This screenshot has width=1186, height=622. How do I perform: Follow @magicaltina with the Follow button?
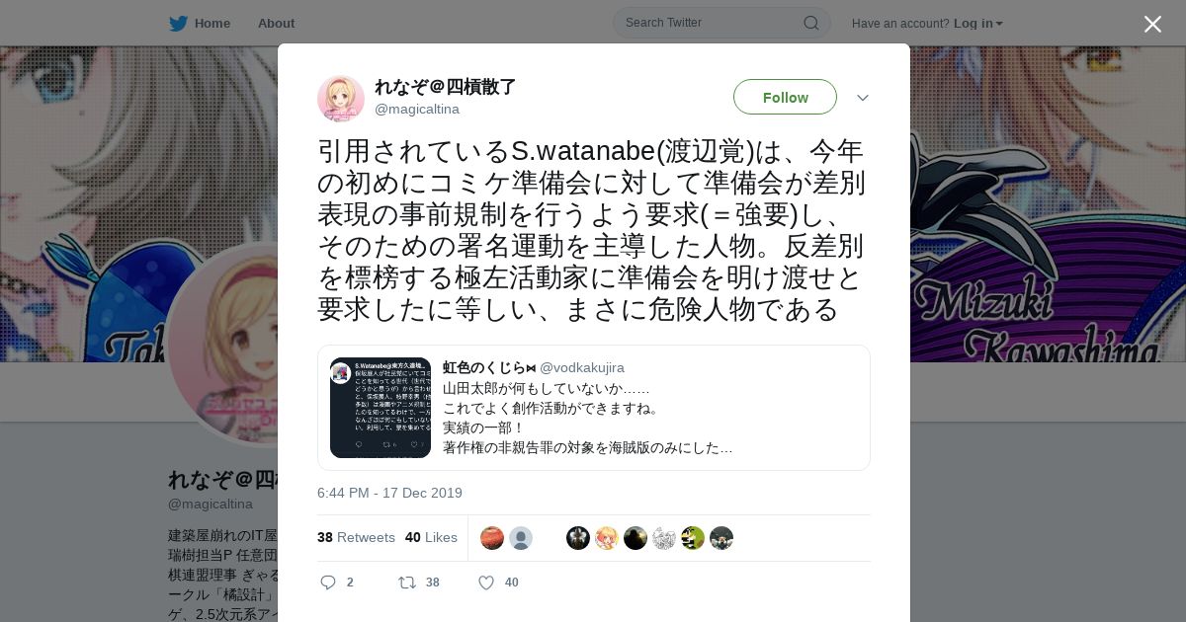[785, 97]
